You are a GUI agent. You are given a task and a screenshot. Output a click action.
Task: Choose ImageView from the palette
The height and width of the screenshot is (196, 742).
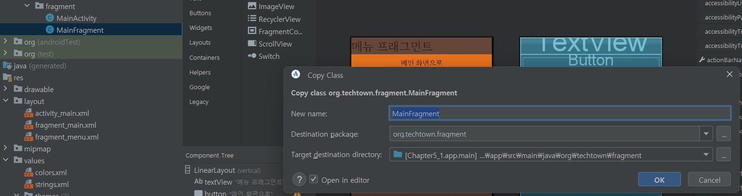pos(276,7)
